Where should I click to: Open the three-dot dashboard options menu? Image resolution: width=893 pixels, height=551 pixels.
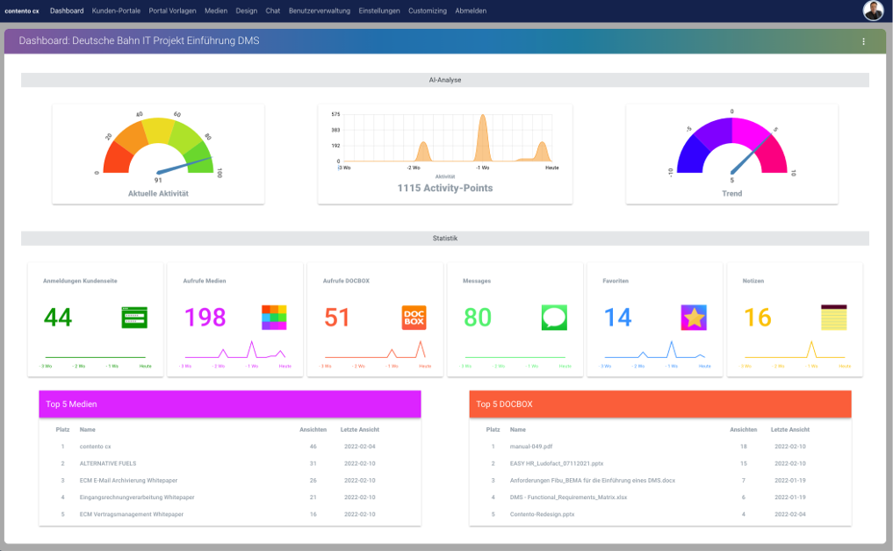(x=863, y=41)
